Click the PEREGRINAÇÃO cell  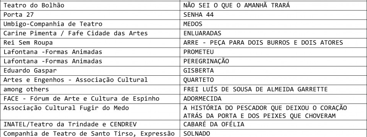pyautogui.click(x=273, y=61)
